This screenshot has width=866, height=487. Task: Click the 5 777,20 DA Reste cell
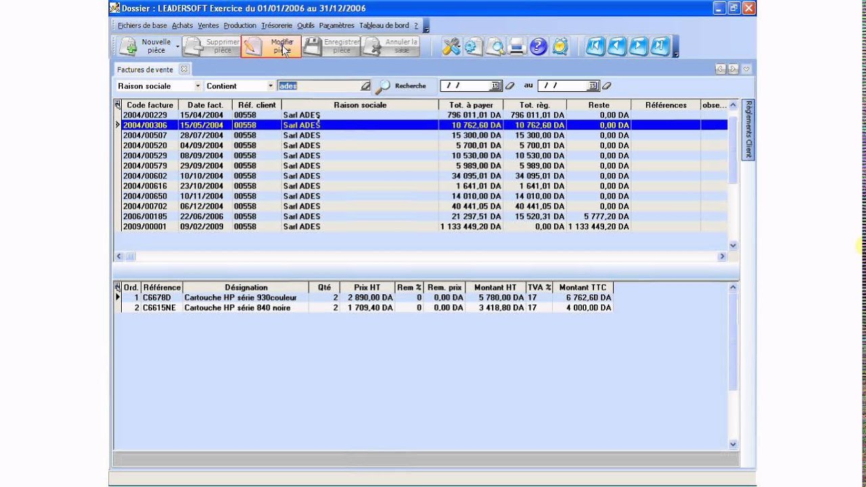[x=599, y=216]
